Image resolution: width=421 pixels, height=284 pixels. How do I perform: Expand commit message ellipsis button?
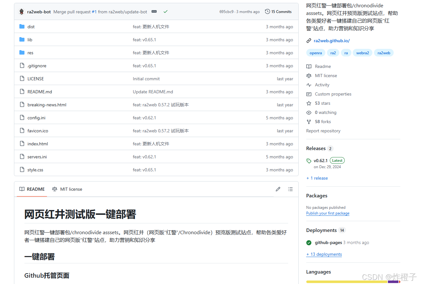(154, 12)
